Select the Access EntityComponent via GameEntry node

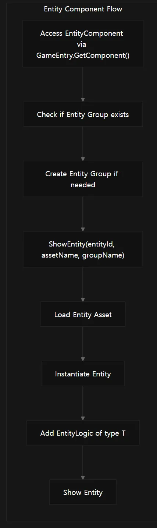(x=83, y=44)
